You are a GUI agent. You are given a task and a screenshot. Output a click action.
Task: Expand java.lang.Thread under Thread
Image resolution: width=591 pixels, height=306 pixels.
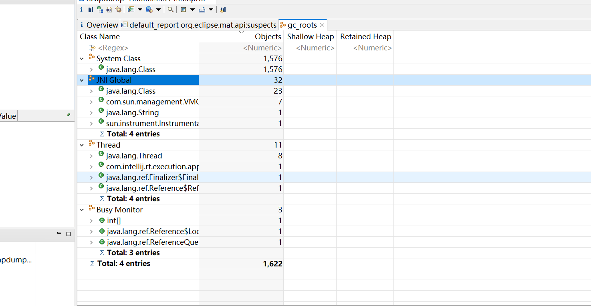91,156
